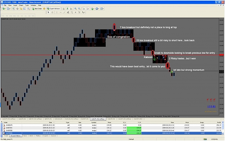Switch to AUDJPY,M1 chart tab
This screenshot has height=141, width=225.
click(22, 119)
